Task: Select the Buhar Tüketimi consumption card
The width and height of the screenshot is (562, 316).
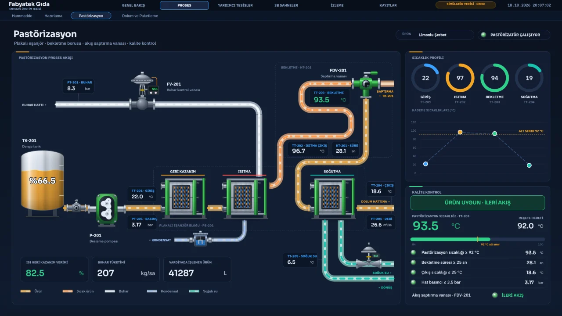Action: [x=126, y=269]
